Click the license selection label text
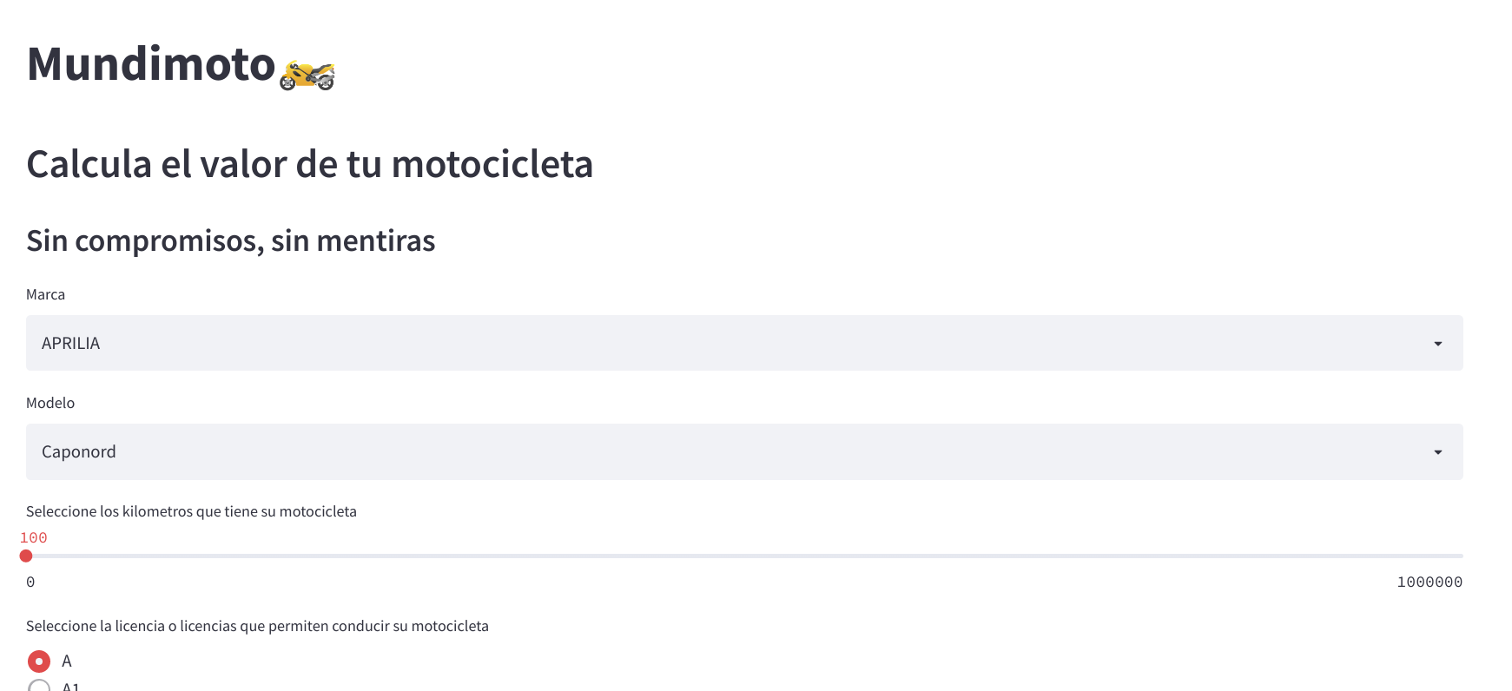Image resolution: width=1512 pixels, height=691 pixels. point(257,626)
